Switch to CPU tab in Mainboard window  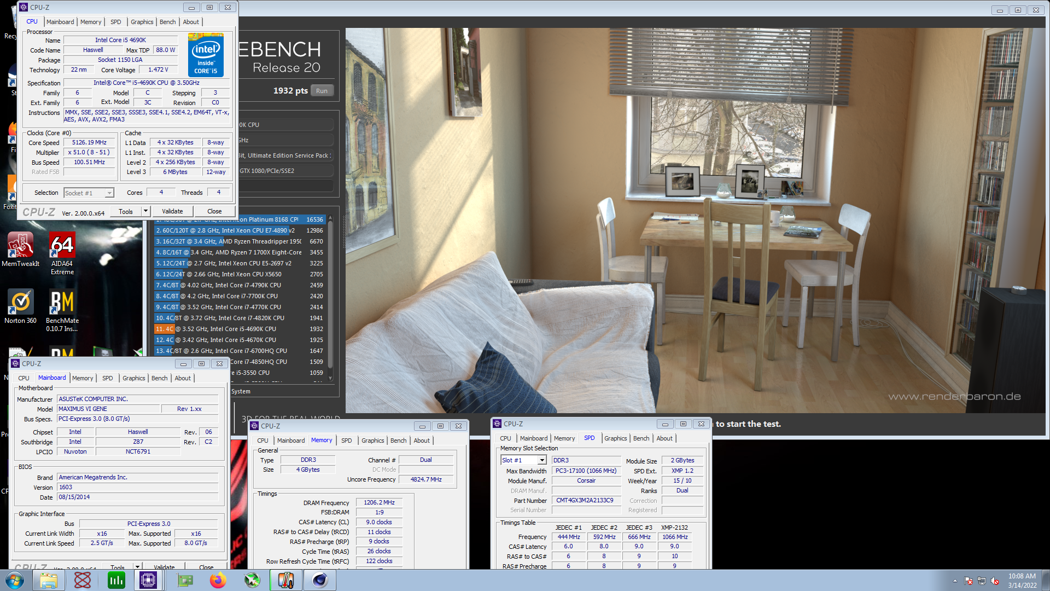(24, 378)
